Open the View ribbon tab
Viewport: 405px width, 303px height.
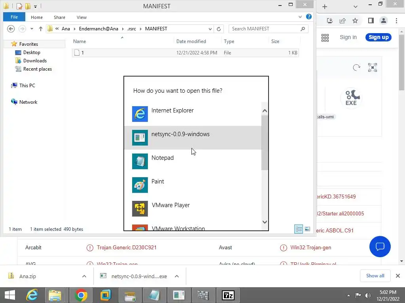81,17
